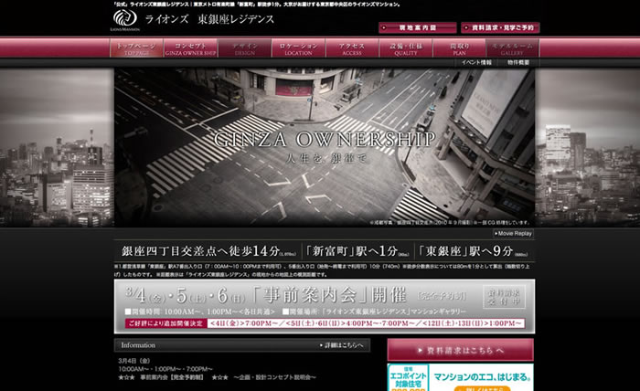This screenshot has height=391, width=640.
Task: Follow the 詳細はこちらへ link in Information
Action: [x=342, y=345]
